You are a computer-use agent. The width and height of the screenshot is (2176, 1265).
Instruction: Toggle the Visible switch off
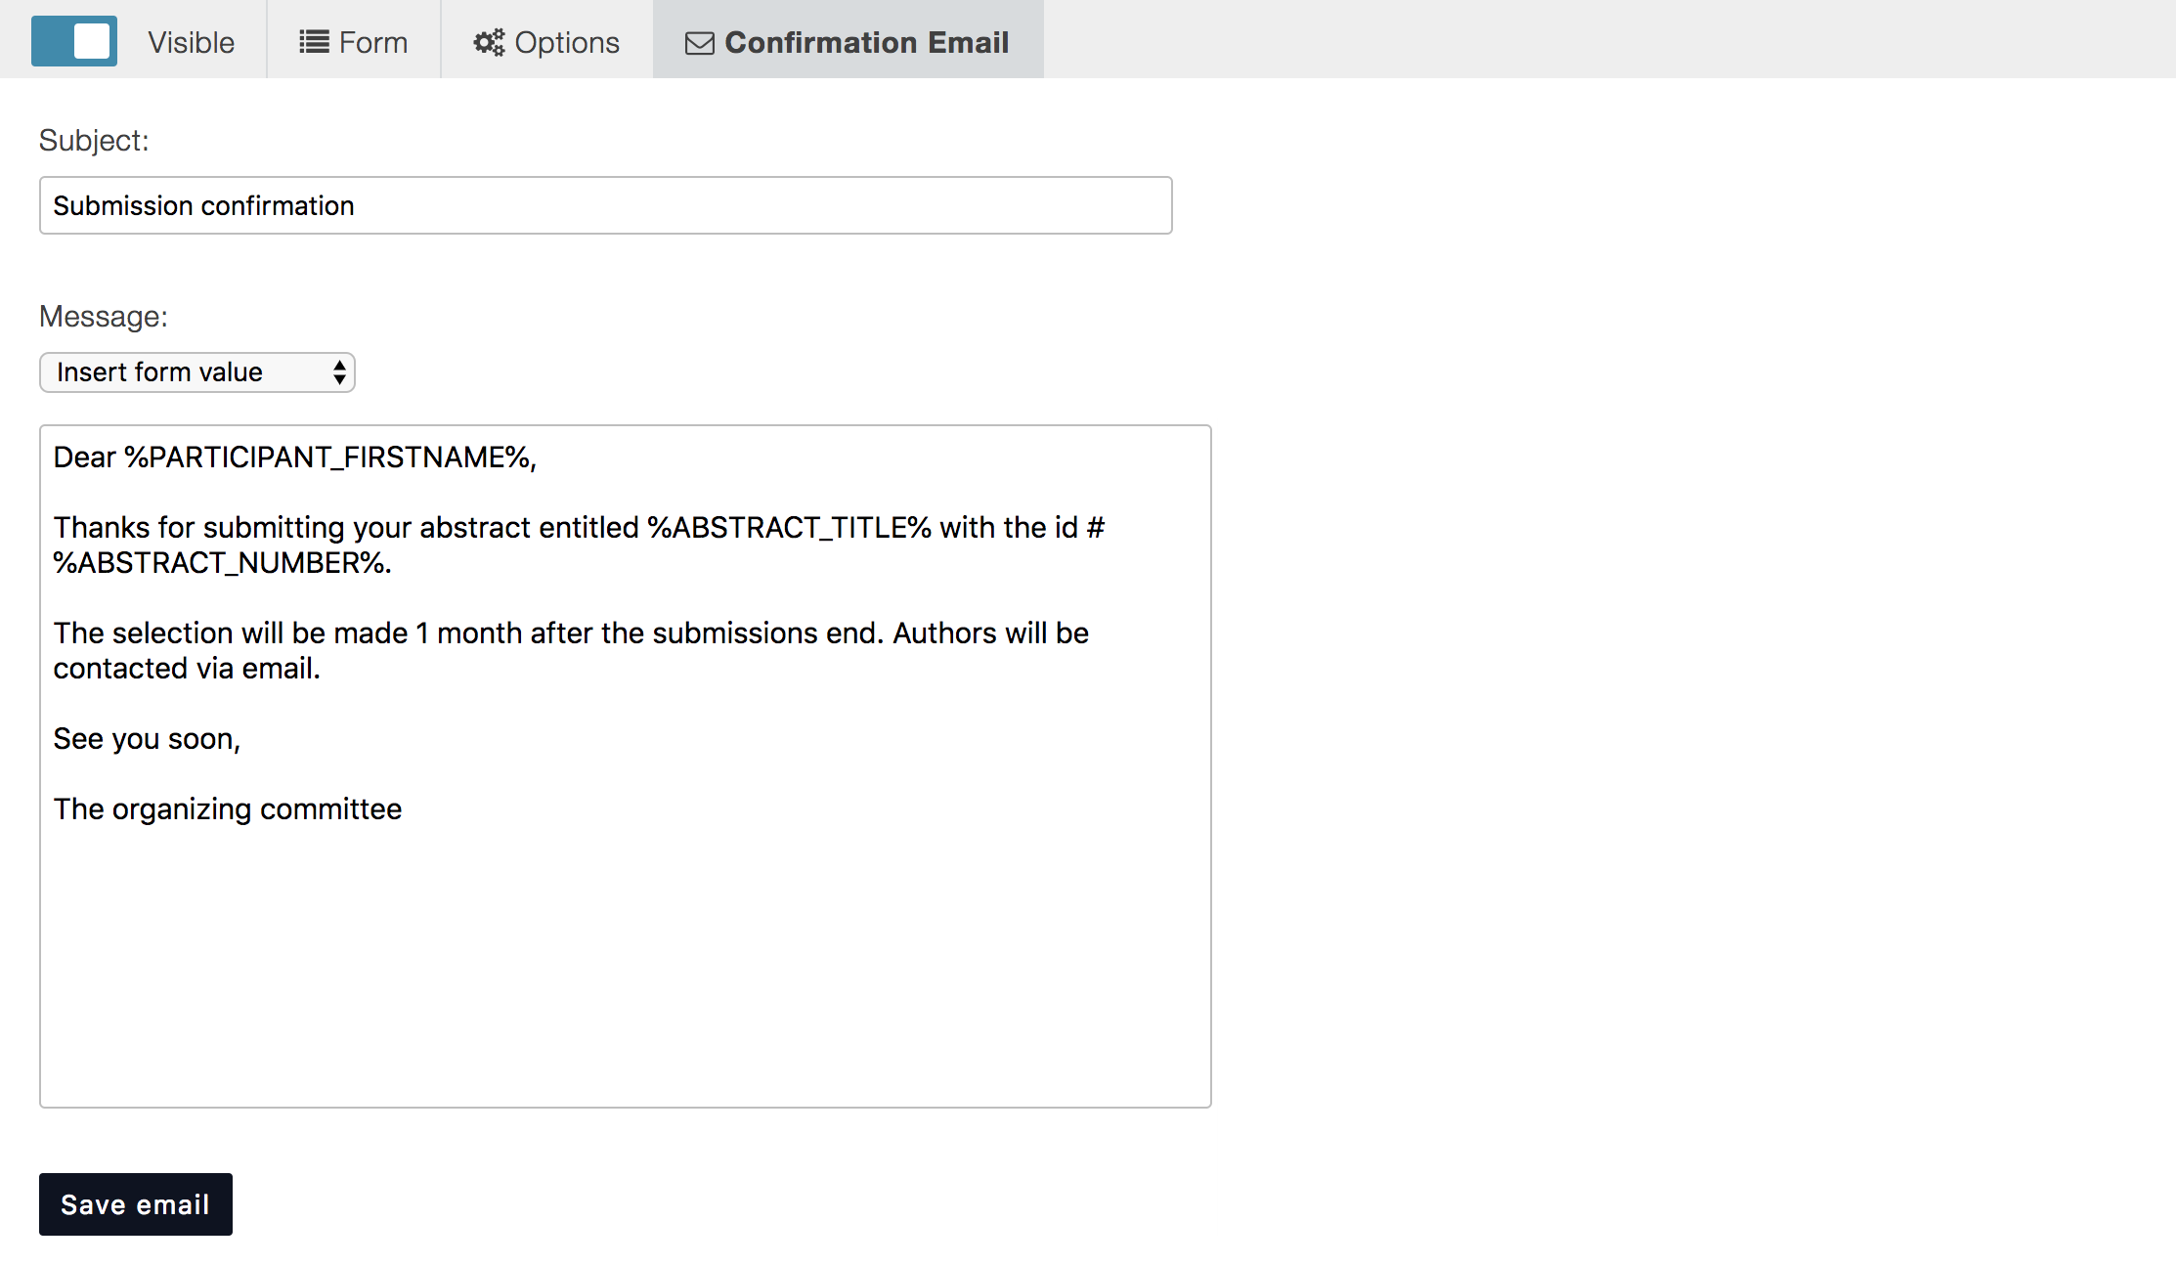(74, 41)
